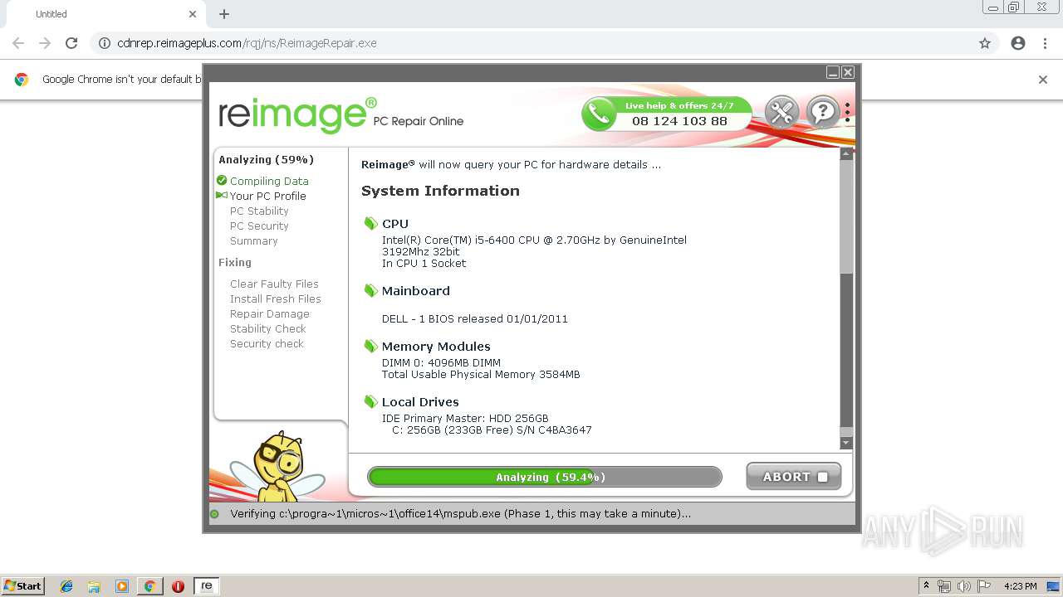Select the Untitled browser tab

click(x=104, y=14)
